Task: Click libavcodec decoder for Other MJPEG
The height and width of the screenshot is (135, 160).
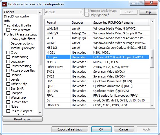Action: pos(79,67)
